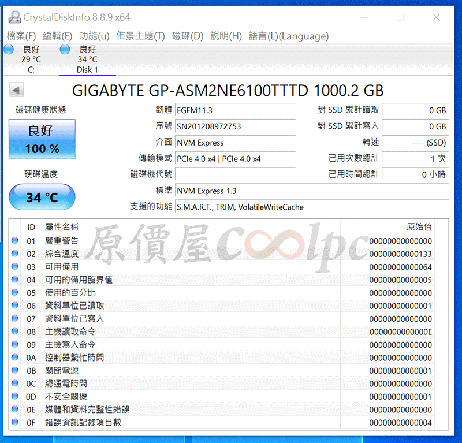
Task: Click the 對 SSD 累計寫入 value 0 GB
Action: tap(415, 126)
